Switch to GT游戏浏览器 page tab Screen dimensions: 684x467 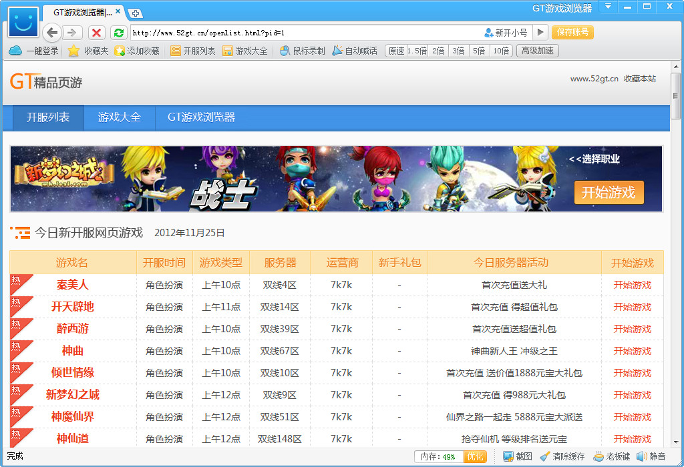pyautogui.click(x=201, y=117)
